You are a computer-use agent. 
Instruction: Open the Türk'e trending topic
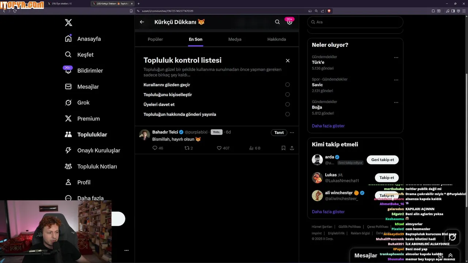(x=318, y=62)
